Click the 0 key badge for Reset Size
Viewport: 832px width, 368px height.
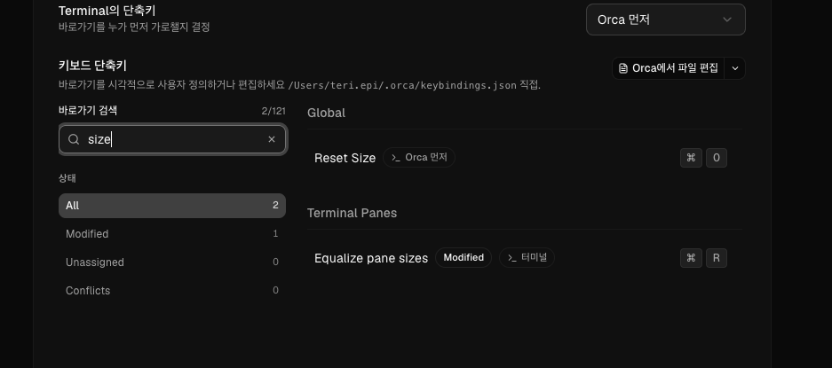[x=717, y=158]
